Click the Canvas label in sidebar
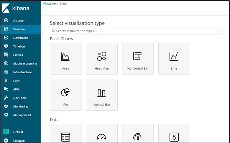230x143 pixels. click(x=18, y=55)
